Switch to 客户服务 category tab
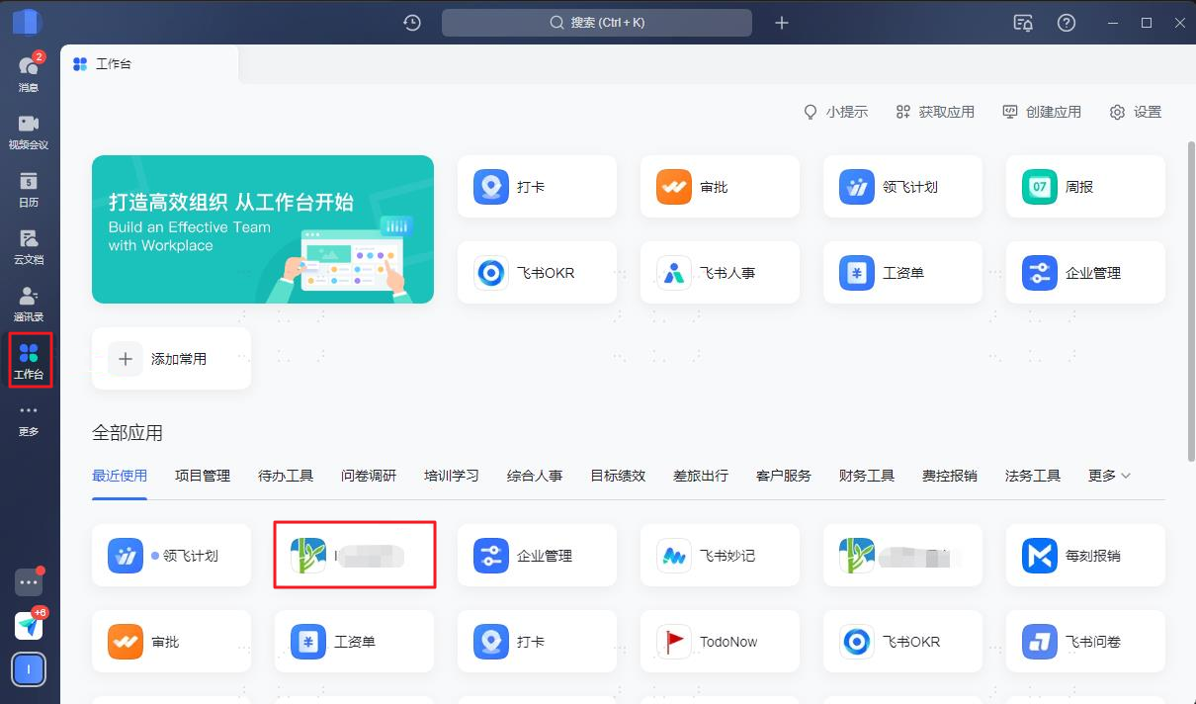This screenshot has height=704, width=1196. pos(784,476)
